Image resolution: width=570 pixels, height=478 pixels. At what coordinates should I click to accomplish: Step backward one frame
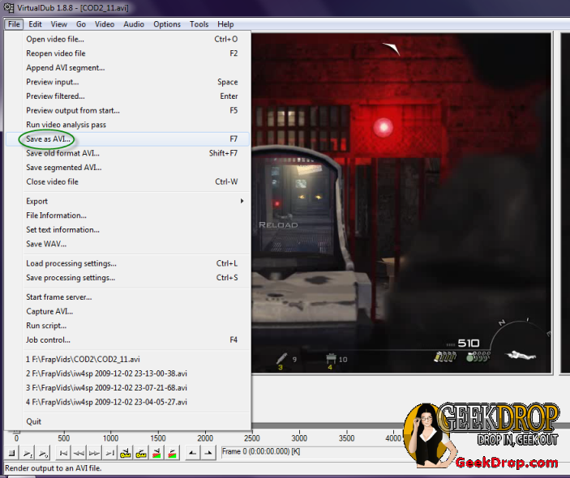tap(78, 452)
